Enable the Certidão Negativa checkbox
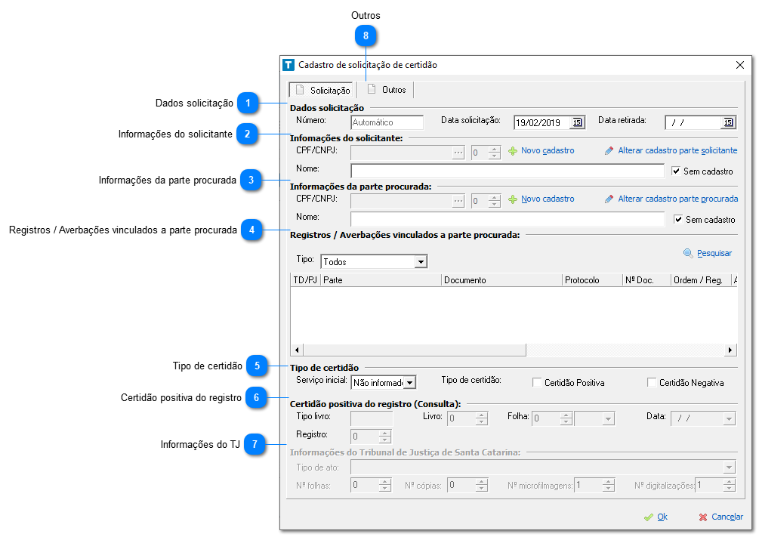This screenshot has height=537, width=759. coord(652,383)
